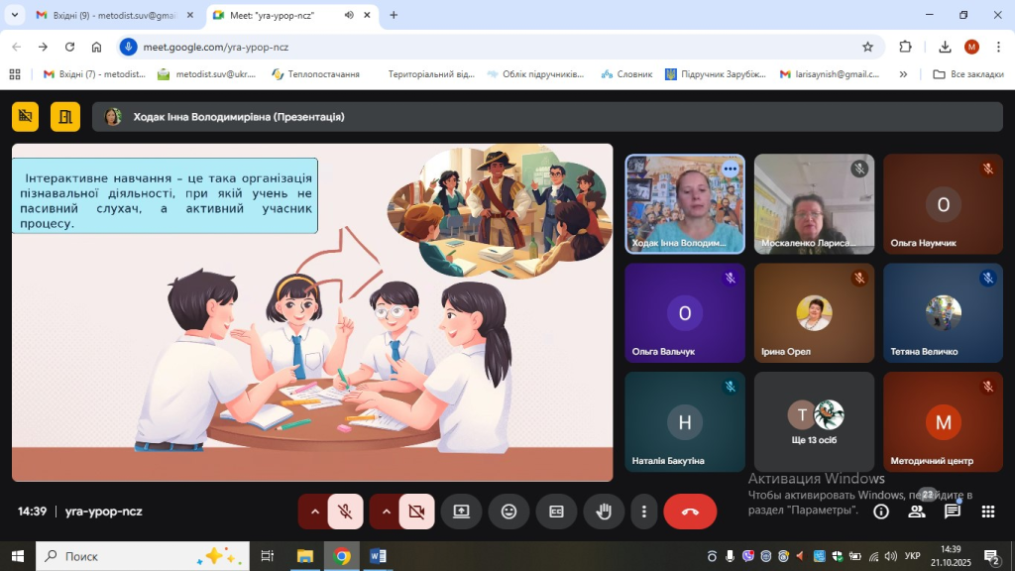This screenshot has width=1015, height=571.
Task: Show the participants list
Action: 917,512
